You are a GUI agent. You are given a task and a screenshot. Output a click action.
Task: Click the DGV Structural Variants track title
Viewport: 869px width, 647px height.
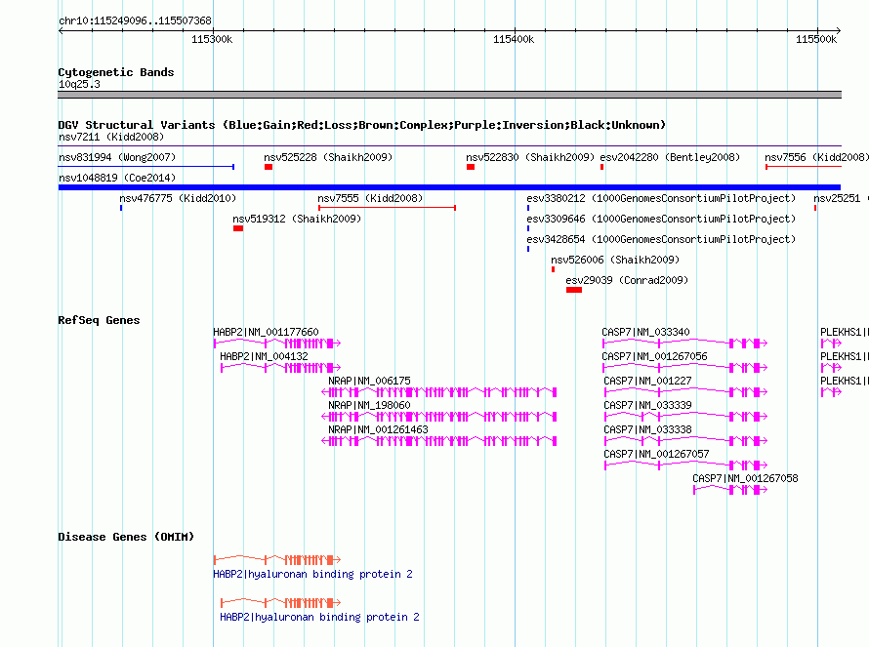(361, 125)
